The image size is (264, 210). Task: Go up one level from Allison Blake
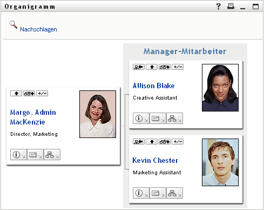tap(152, 67)
